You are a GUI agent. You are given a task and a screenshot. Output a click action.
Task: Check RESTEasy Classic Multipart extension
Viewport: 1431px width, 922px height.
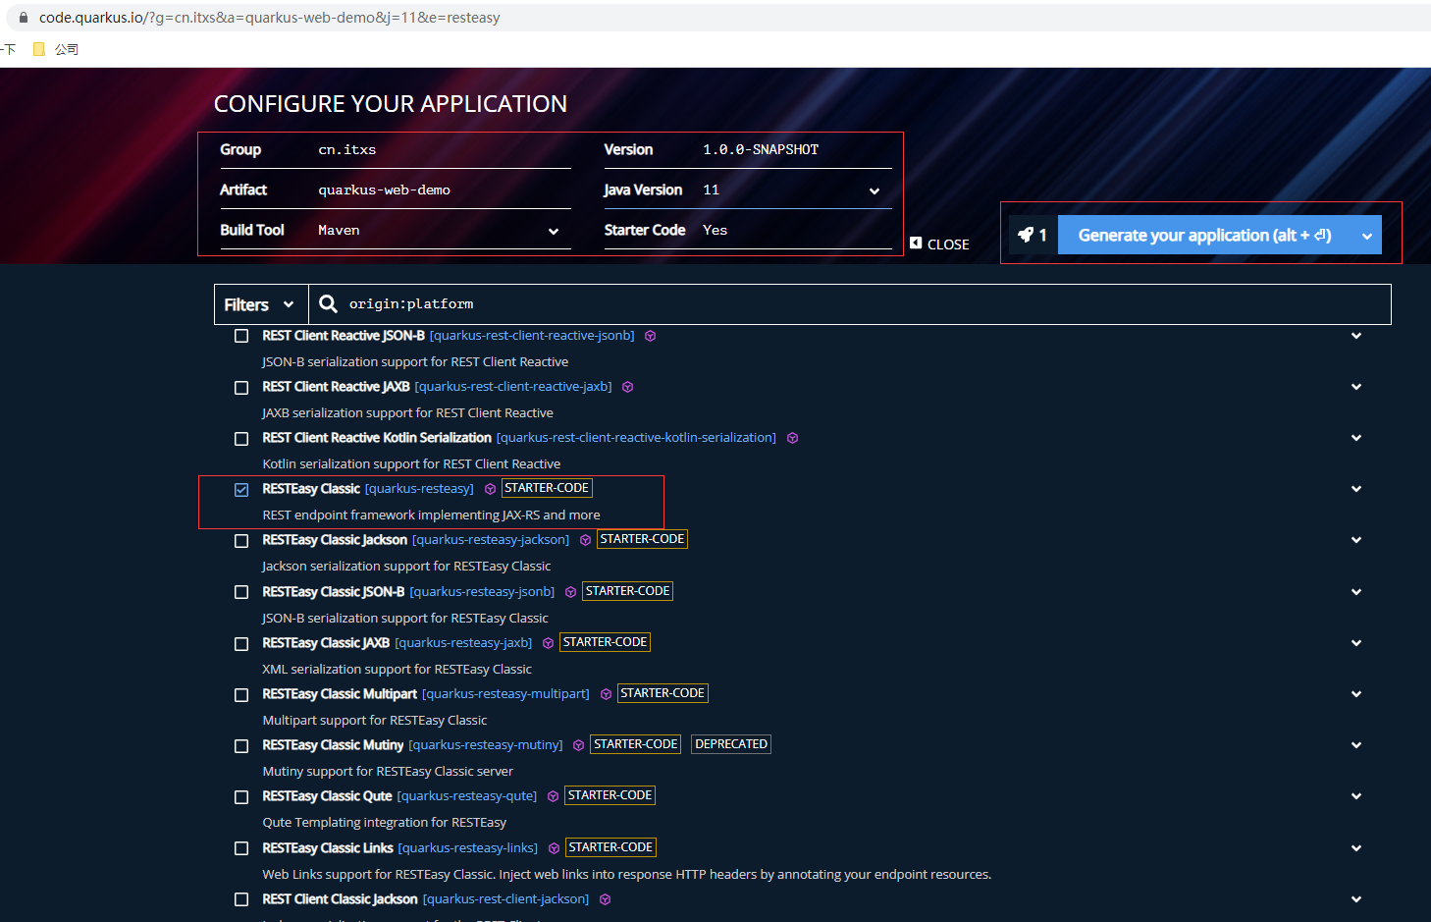[241, 694]
